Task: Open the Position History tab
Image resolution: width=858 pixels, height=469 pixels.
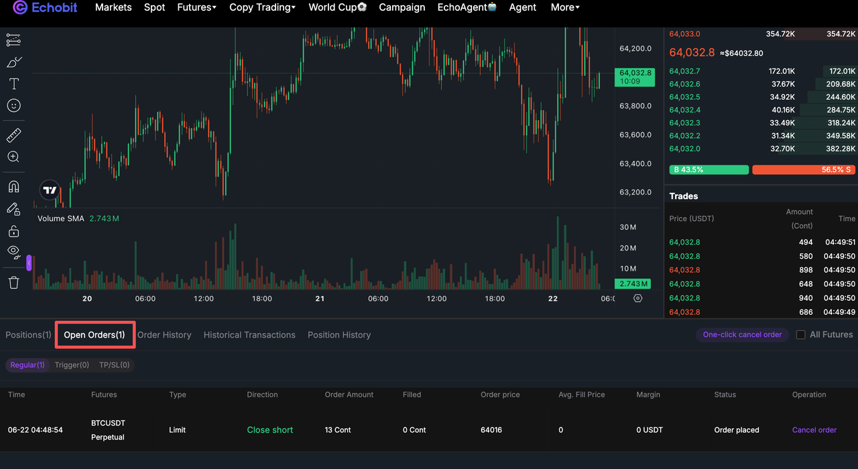Action: (x=339, y=335)
